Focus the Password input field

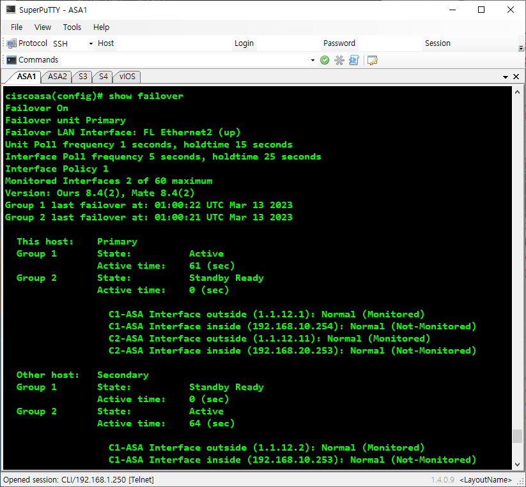(389, 43)
